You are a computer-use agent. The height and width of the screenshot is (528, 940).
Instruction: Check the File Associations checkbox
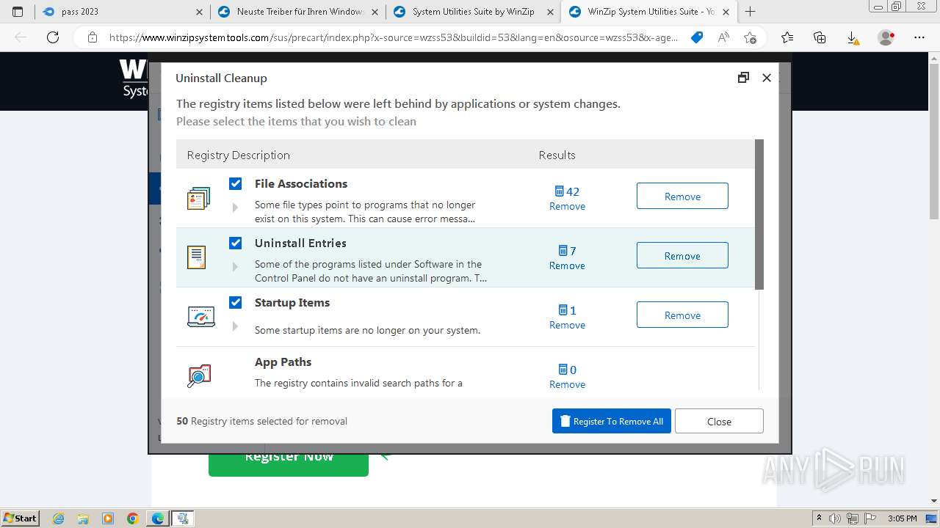235,183
